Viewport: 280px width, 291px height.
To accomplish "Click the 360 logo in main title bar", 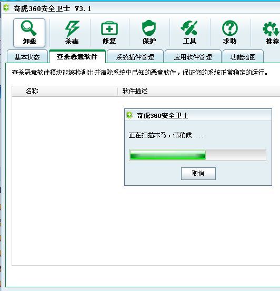I will tap(6, 8).
